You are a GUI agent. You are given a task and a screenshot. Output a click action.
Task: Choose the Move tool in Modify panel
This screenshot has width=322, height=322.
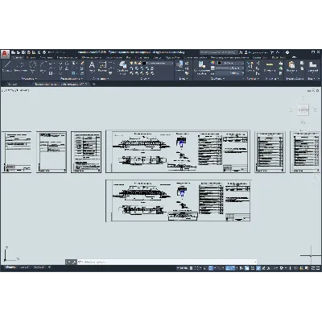(x=60, y=64)
